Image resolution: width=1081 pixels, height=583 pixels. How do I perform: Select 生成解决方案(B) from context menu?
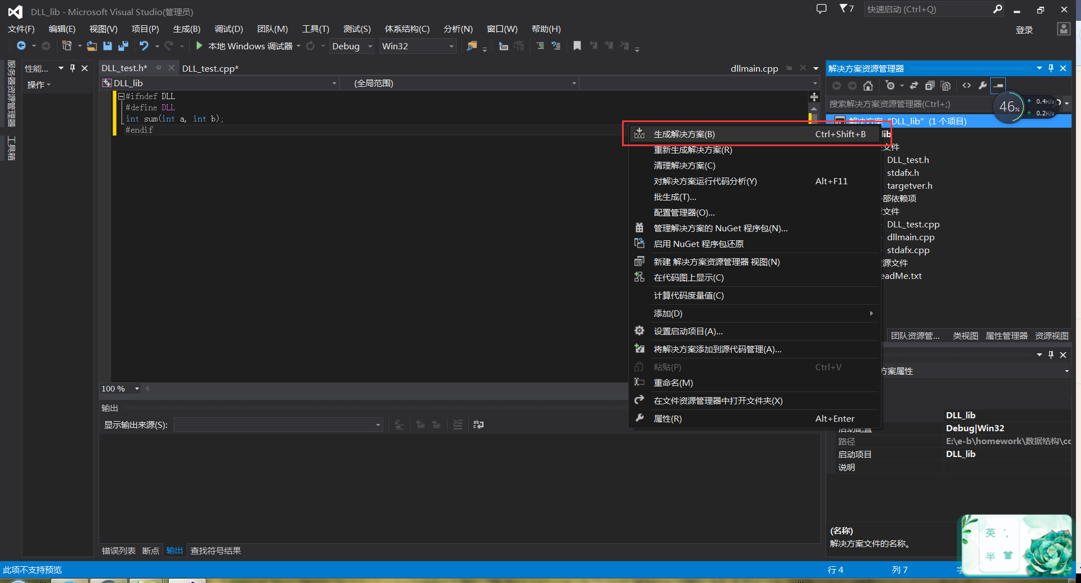coord(754,134)
